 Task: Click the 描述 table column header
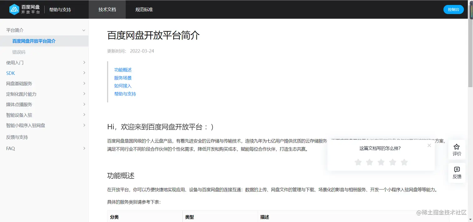(x=265, y=217)
